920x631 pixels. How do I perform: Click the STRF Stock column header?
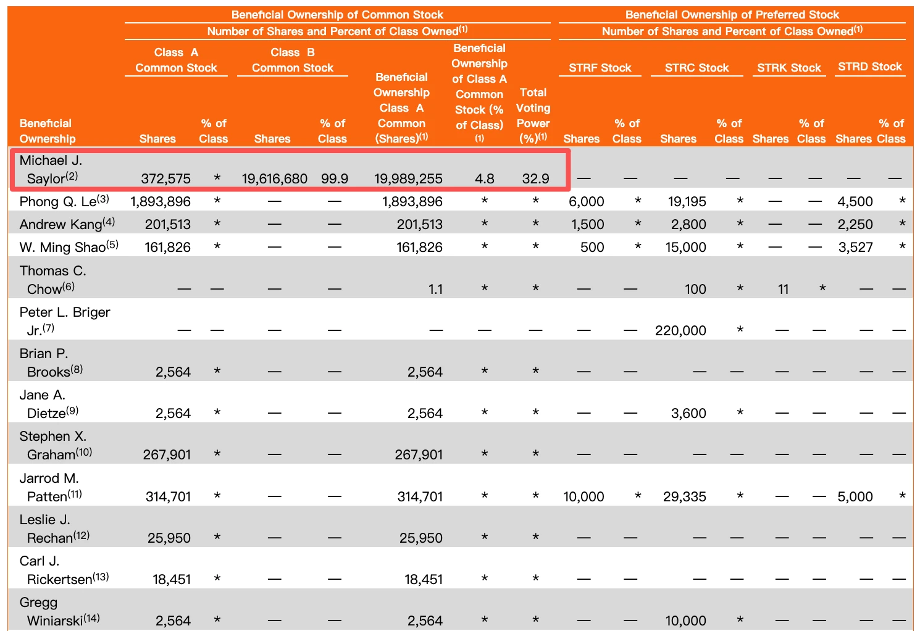pyautogui.click(x=600, y=68)
